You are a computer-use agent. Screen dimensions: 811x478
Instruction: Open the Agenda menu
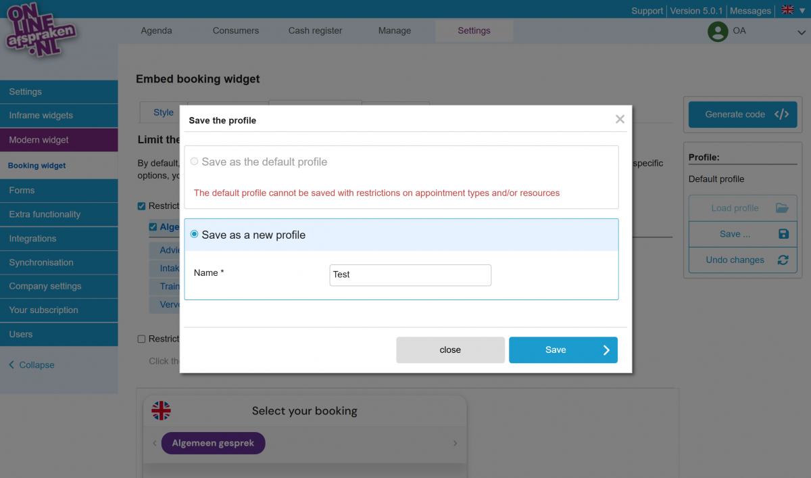tap(156, 30)
